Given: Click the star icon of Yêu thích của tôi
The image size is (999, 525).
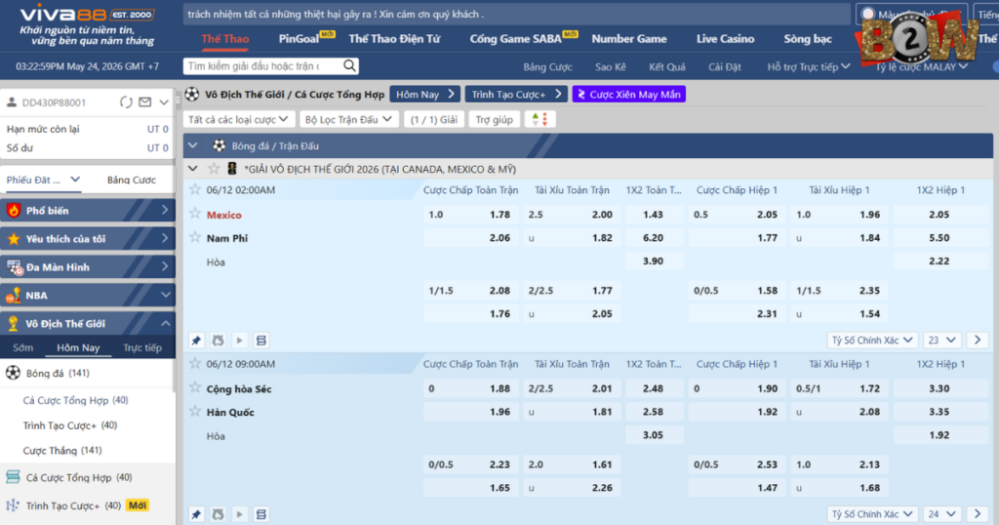Looking at the screenshot, I should 14,239.
